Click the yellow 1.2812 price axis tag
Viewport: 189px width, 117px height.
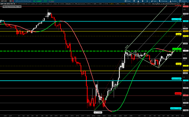pos(185,31)
